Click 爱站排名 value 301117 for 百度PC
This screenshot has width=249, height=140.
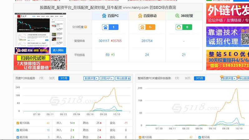point(104,41)
